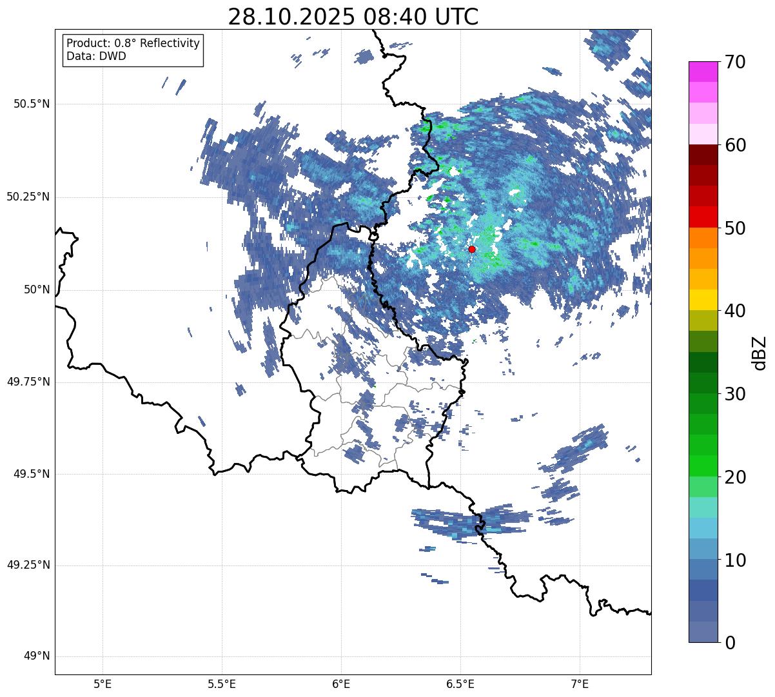
Task: Click the Data: DWD label
Action: point(97,56)
